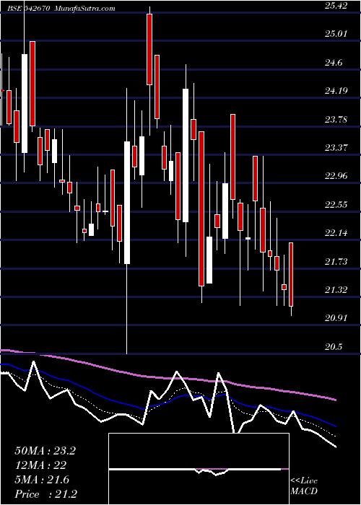The width and height of the screenshot is (361, 505).
Task: Click the 25.42 price axis label
Action: coord(336,6)
